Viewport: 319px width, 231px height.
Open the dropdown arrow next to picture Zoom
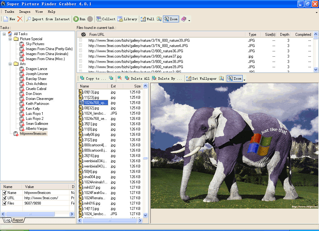point(244,80)
